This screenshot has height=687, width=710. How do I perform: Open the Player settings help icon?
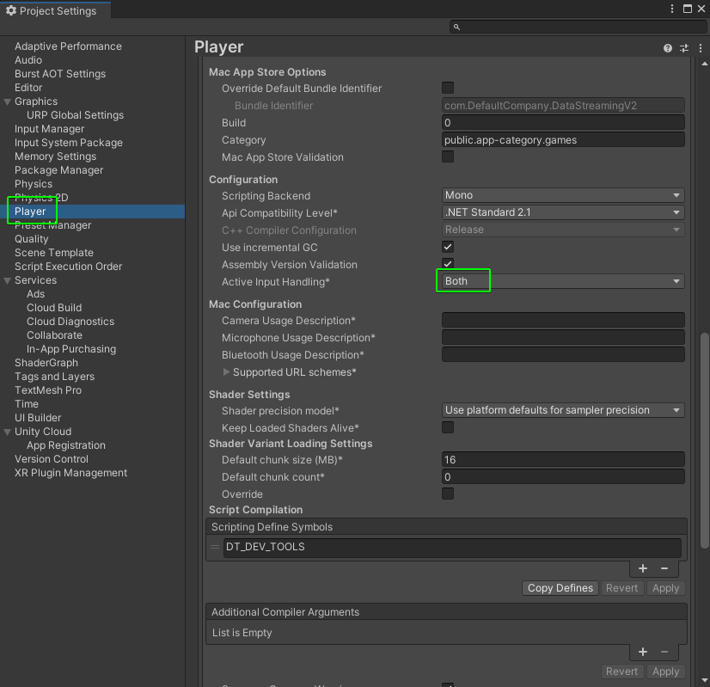(x=668, y=47)
